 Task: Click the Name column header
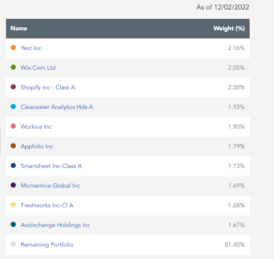19,28
